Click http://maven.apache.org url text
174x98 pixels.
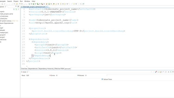tap(52, 23)
